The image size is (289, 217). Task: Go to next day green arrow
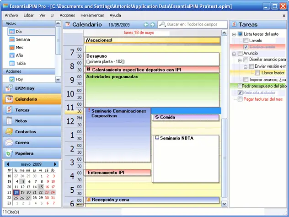[152, 25]
